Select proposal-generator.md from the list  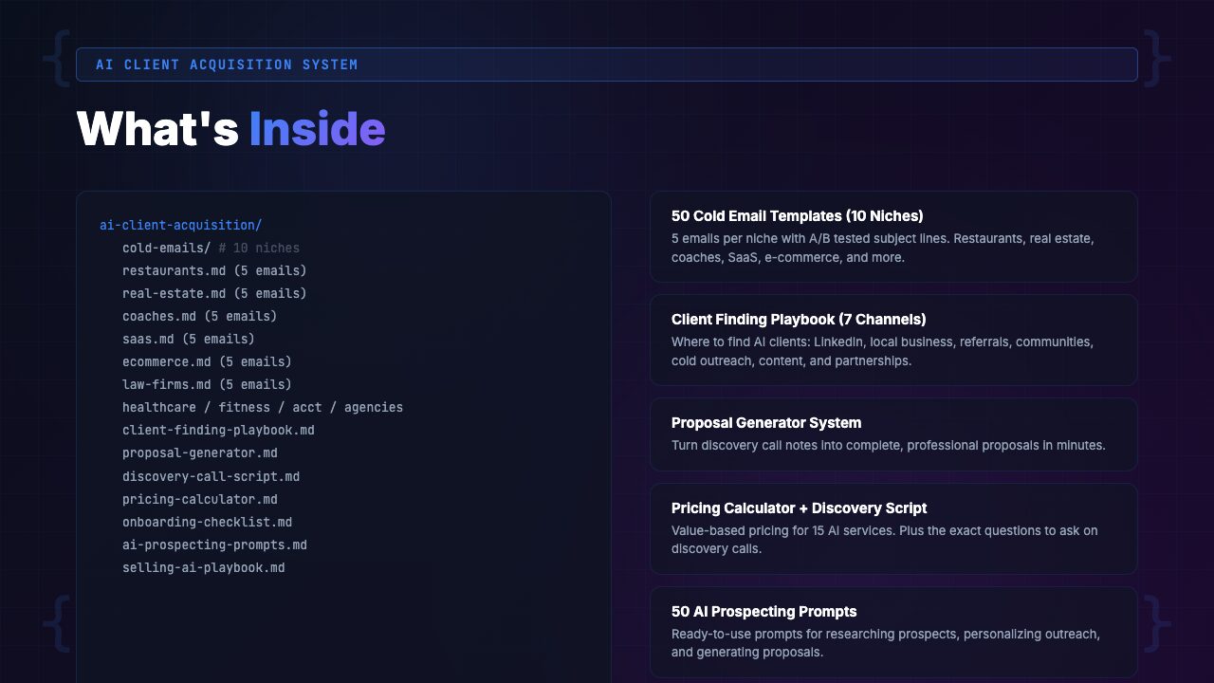pos(200,452)
